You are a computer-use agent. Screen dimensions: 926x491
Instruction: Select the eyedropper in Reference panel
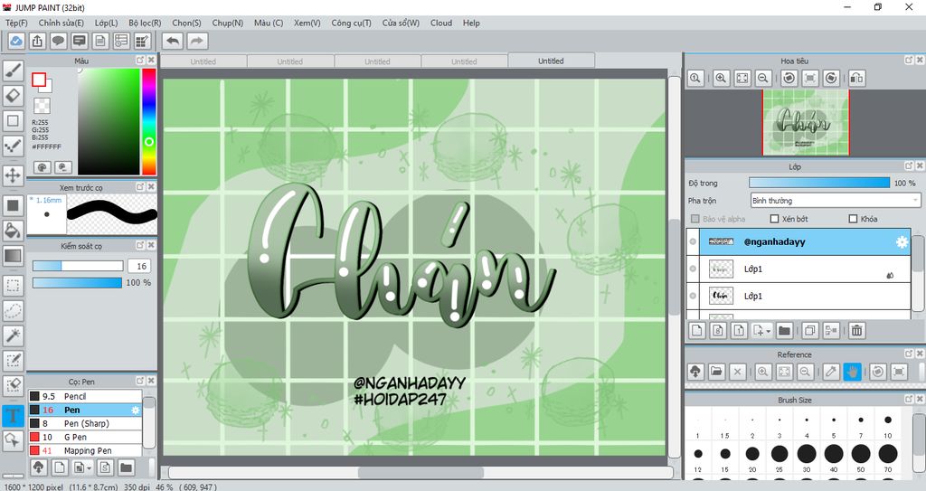(x=831, y=372)
